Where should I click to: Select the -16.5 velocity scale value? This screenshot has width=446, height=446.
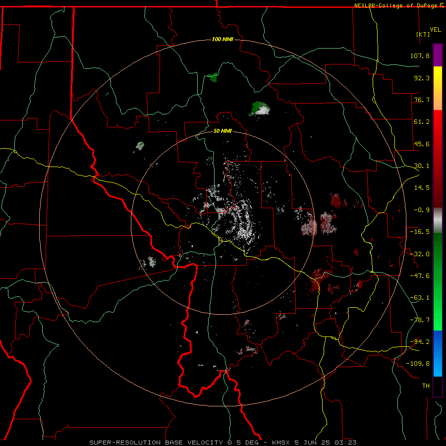click(x=420, y=232)
